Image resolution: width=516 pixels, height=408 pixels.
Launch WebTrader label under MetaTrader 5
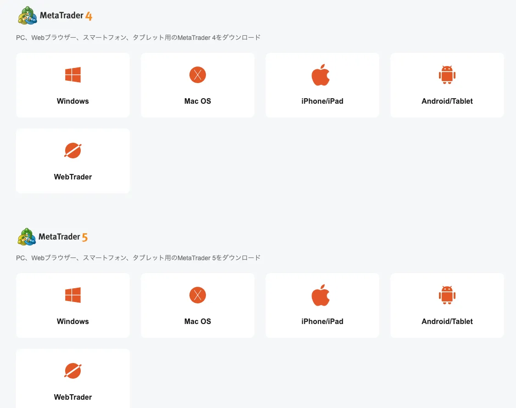point(73,397)
